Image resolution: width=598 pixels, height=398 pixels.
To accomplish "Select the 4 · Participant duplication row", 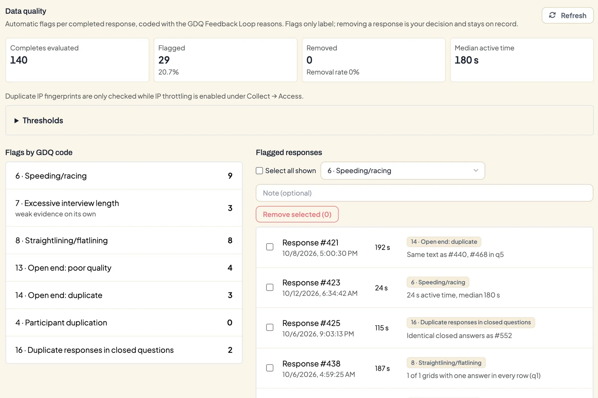I will tap(124, 323).
